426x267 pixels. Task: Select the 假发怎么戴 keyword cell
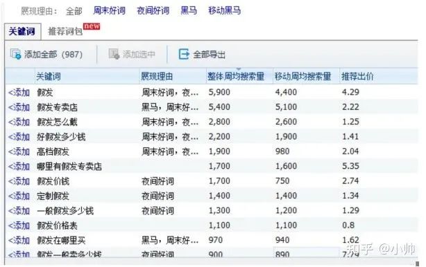click(x=57, y=122)
